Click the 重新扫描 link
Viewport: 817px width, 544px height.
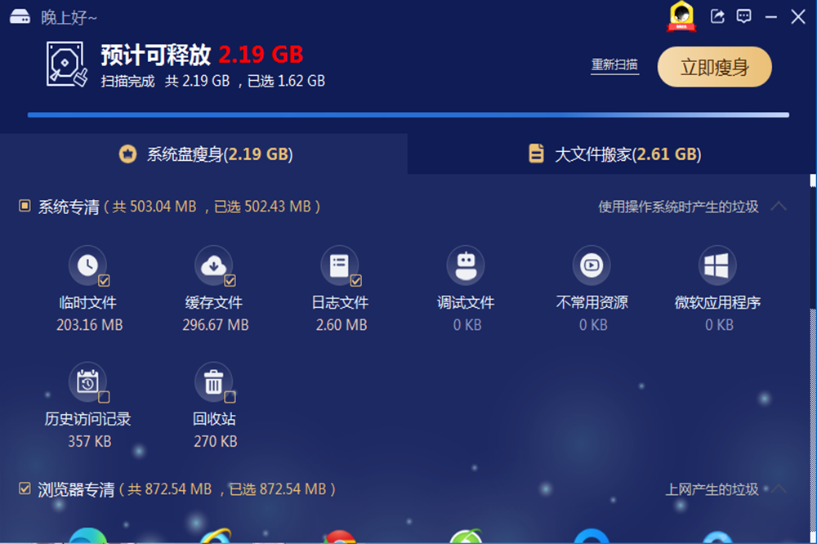coord(615,65)
